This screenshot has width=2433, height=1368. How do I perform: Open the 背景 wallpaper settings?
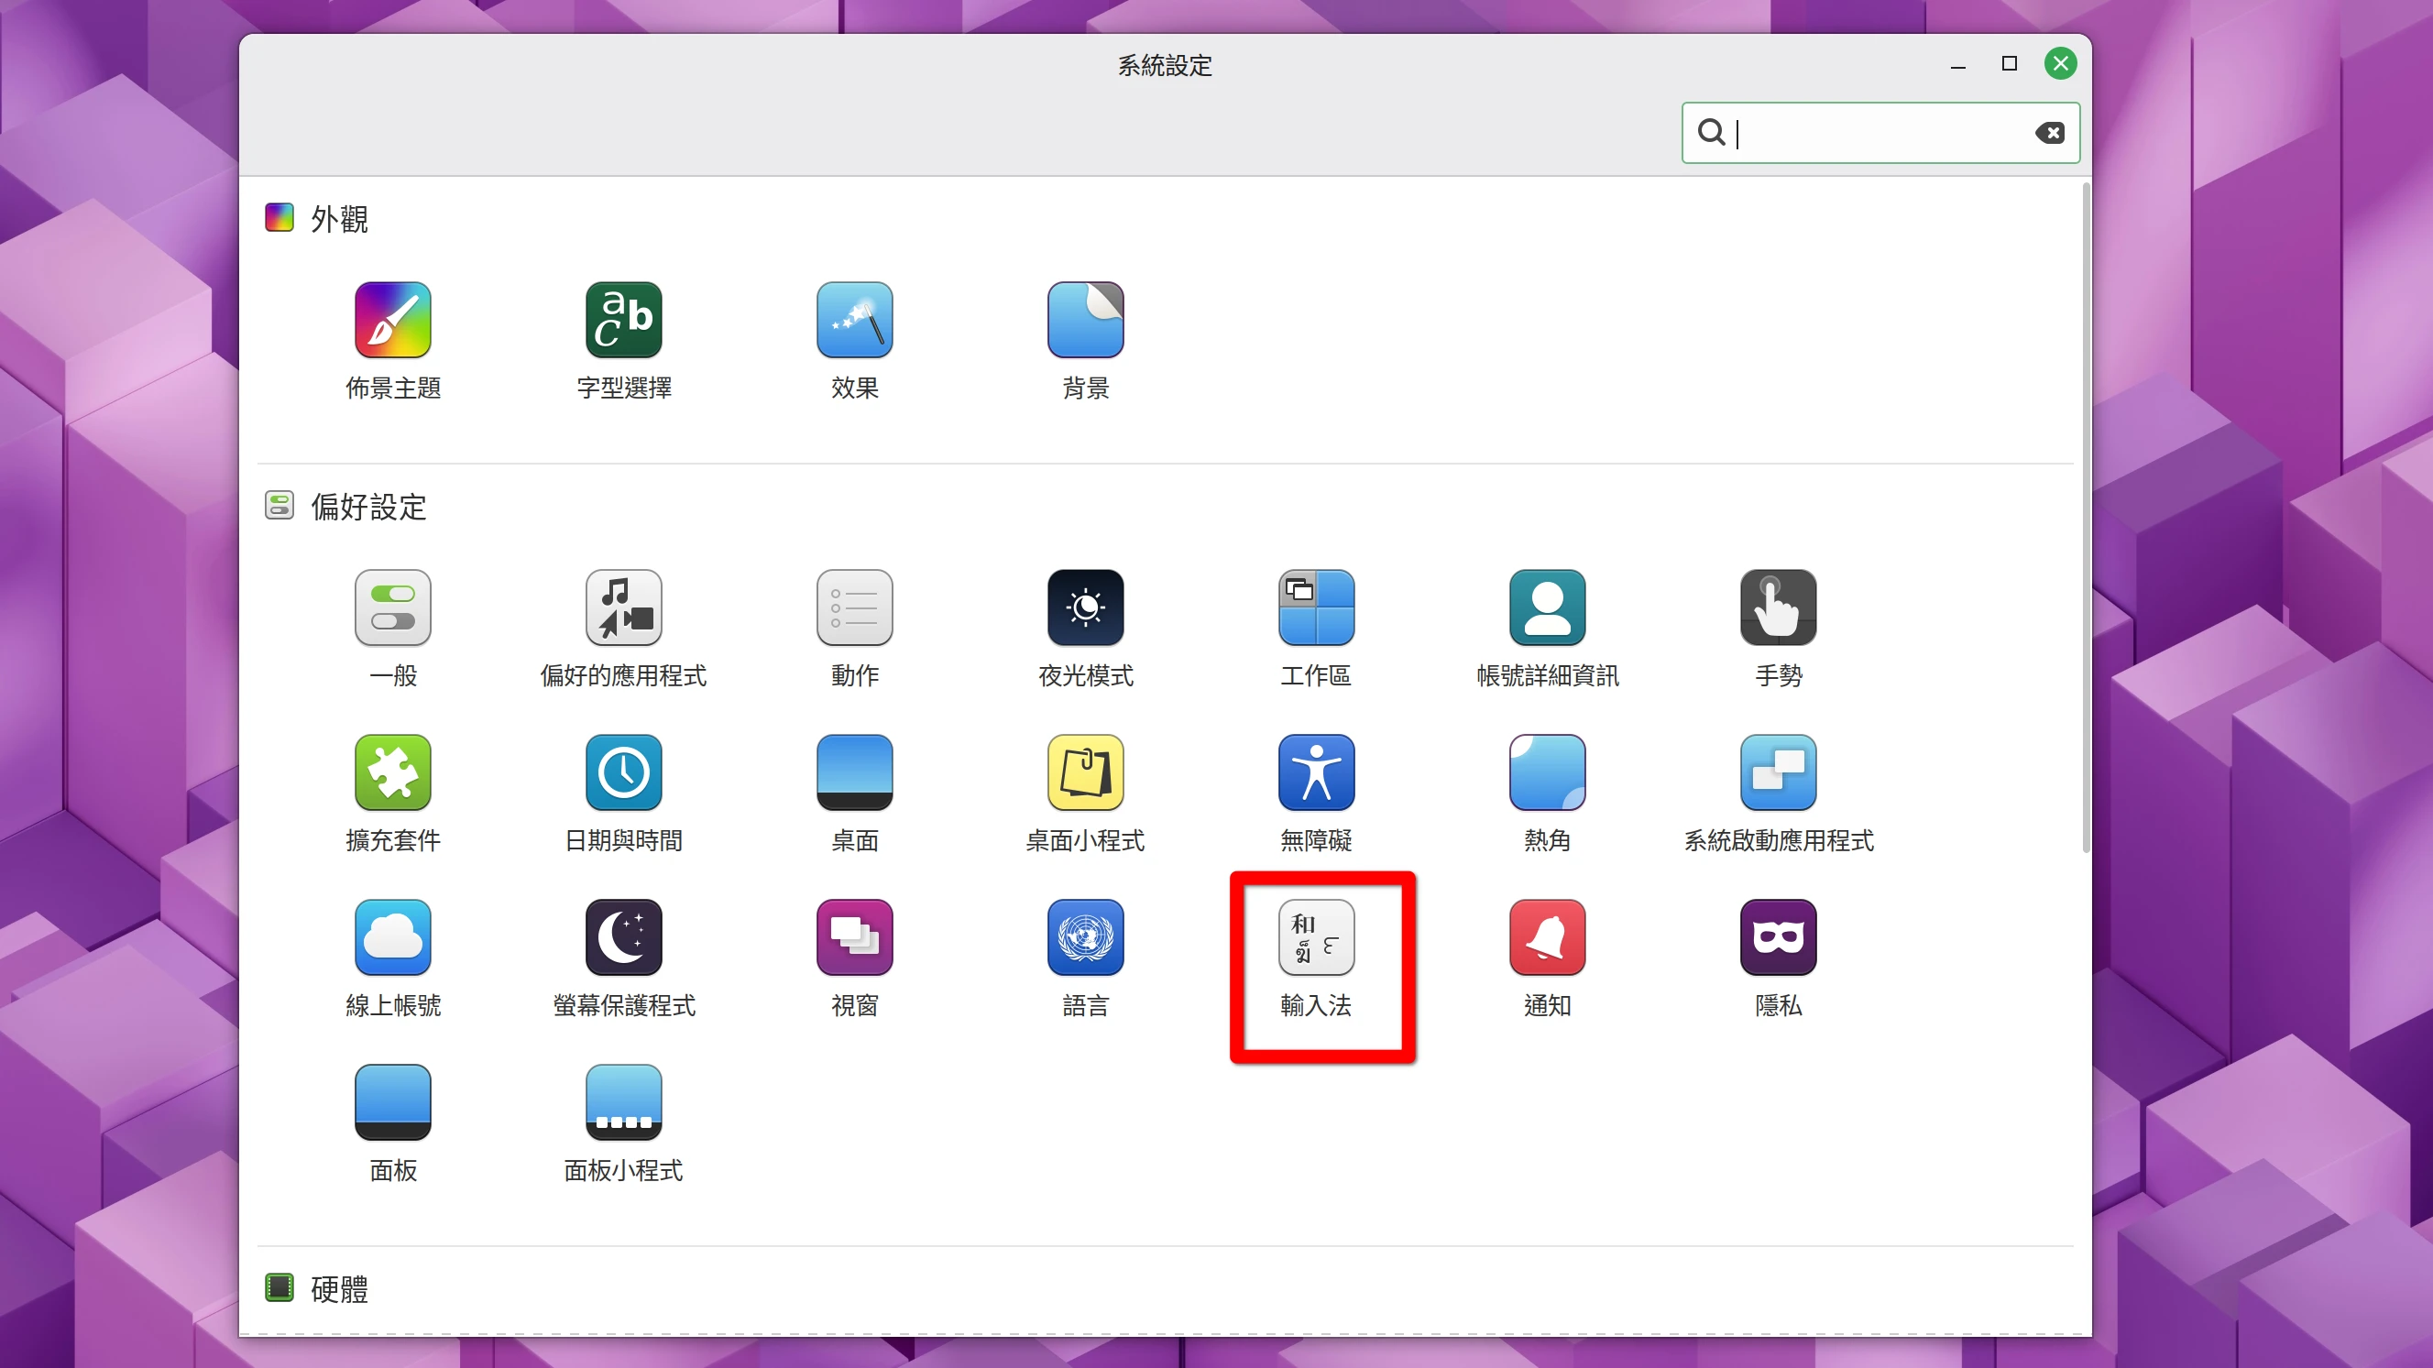click(x=1085, y=340)
